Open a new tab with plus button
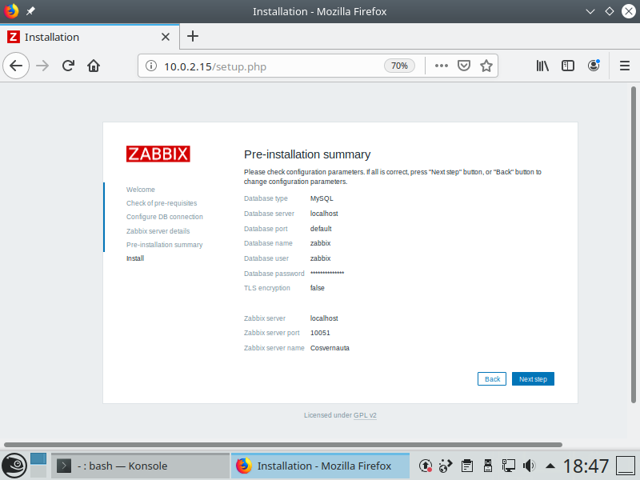 (x=193, y=36)
